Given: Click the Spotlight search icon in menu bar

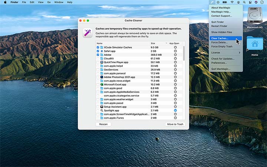Looking at the screenshot, I should coord(244,2).
